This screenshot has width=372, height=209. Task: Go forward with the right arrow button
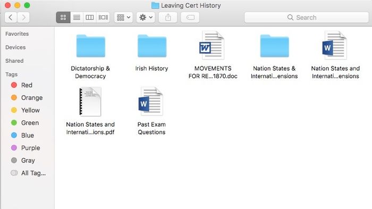23,18
